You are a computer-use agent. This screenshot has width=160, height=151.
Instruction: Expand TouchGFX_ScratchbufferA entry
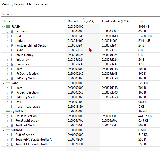click(8, 140)
